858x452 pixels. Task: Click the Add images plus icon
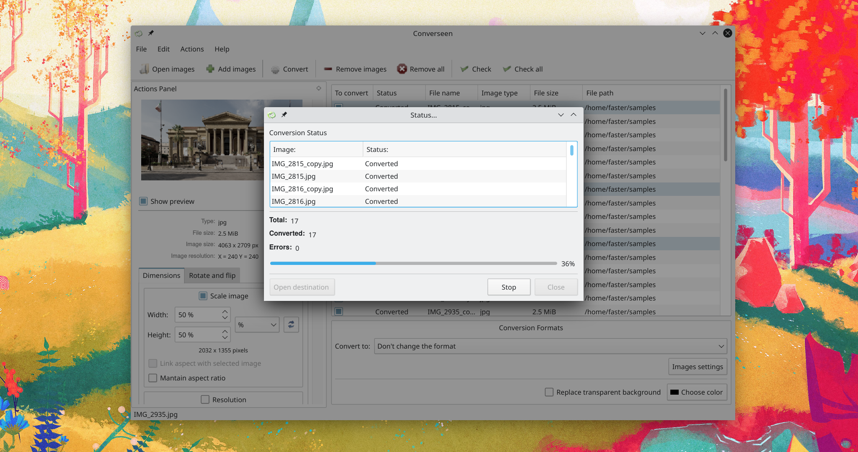pyautogui.click(x=210, y=69)
